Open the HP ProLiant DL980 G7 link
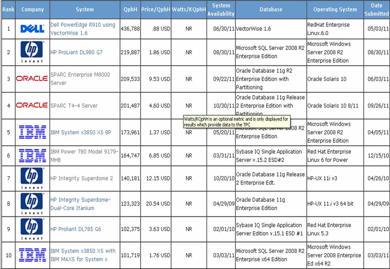Image resolution: width=390 pixels, height=269 pixels. [76, 52]
